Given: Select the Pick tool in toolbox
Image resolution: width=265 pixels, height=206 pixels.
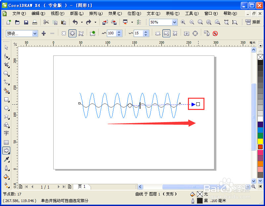Looking at the screenshot, I should 6,48.
